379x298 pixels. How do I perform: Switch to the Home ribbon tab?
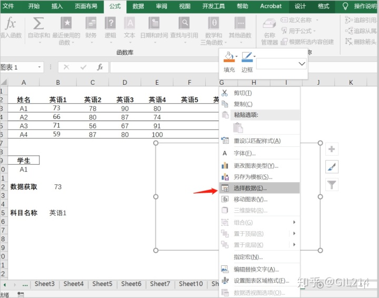34,6
